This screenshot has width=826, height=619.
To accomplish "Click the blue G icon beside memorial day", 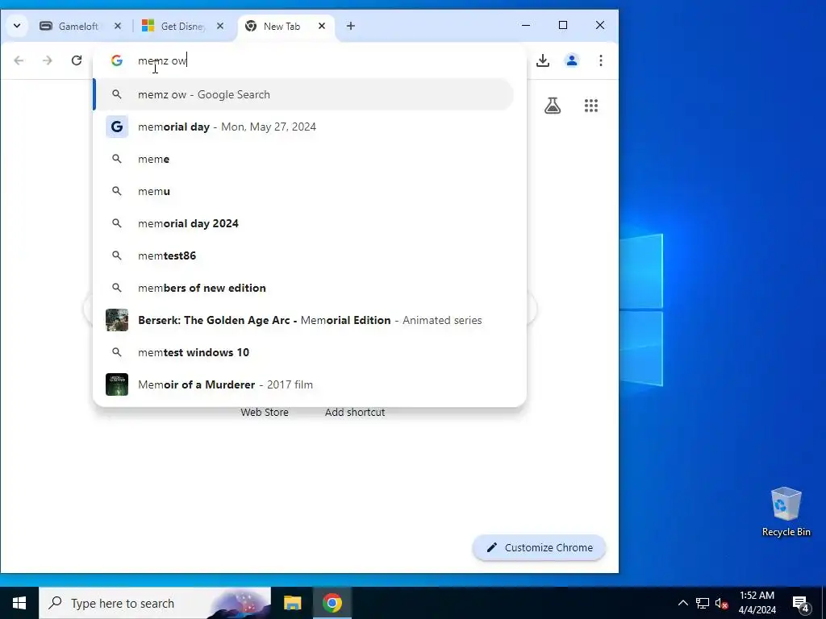I will (x=117, y=127).
